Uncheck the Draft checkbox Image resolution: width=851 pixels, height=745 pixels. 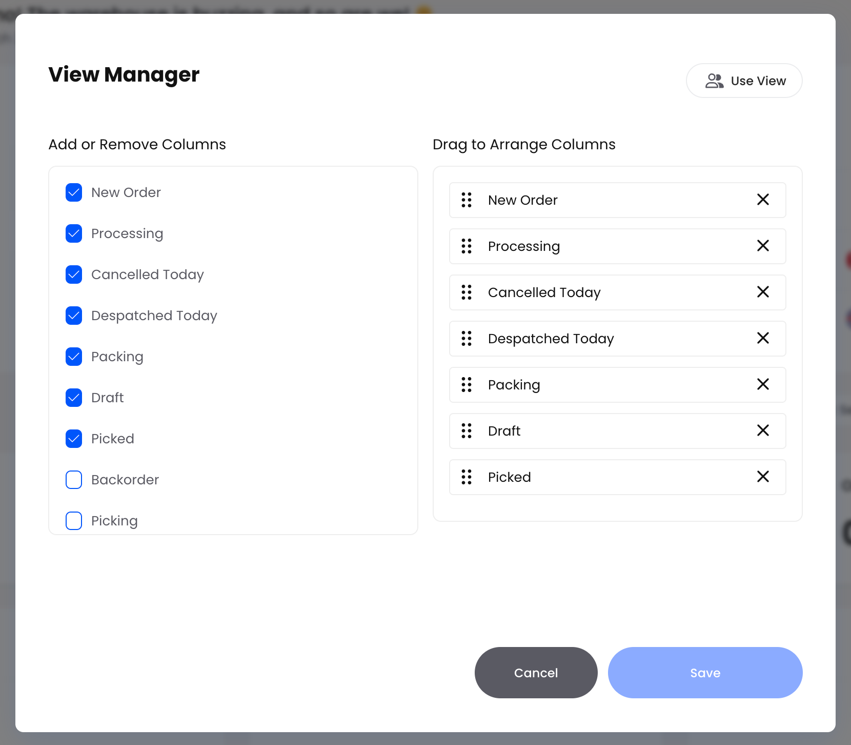coord(74,398)
